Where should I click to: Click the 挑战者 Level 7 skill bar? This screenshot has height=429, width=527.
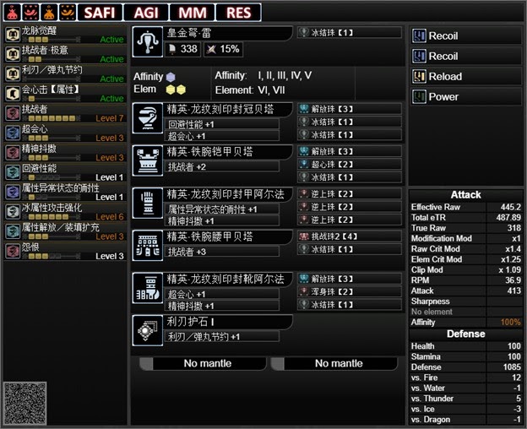(66, 113)
